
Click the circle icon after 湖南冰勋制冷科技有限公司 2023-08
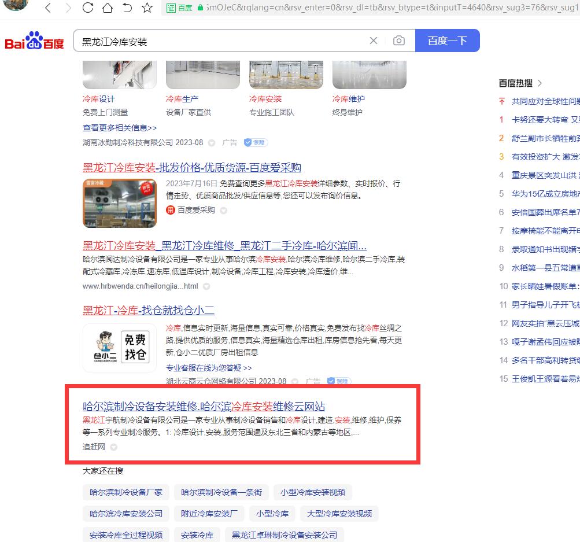point(212,143)
